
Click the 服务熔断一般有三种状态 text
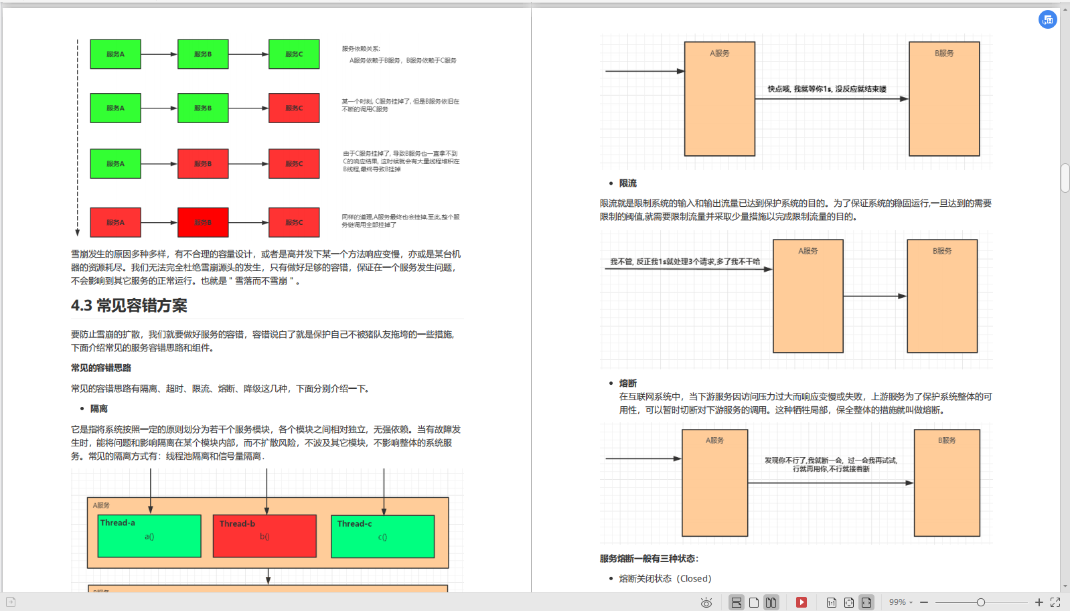pyautogui.click(x=649, y=559)
